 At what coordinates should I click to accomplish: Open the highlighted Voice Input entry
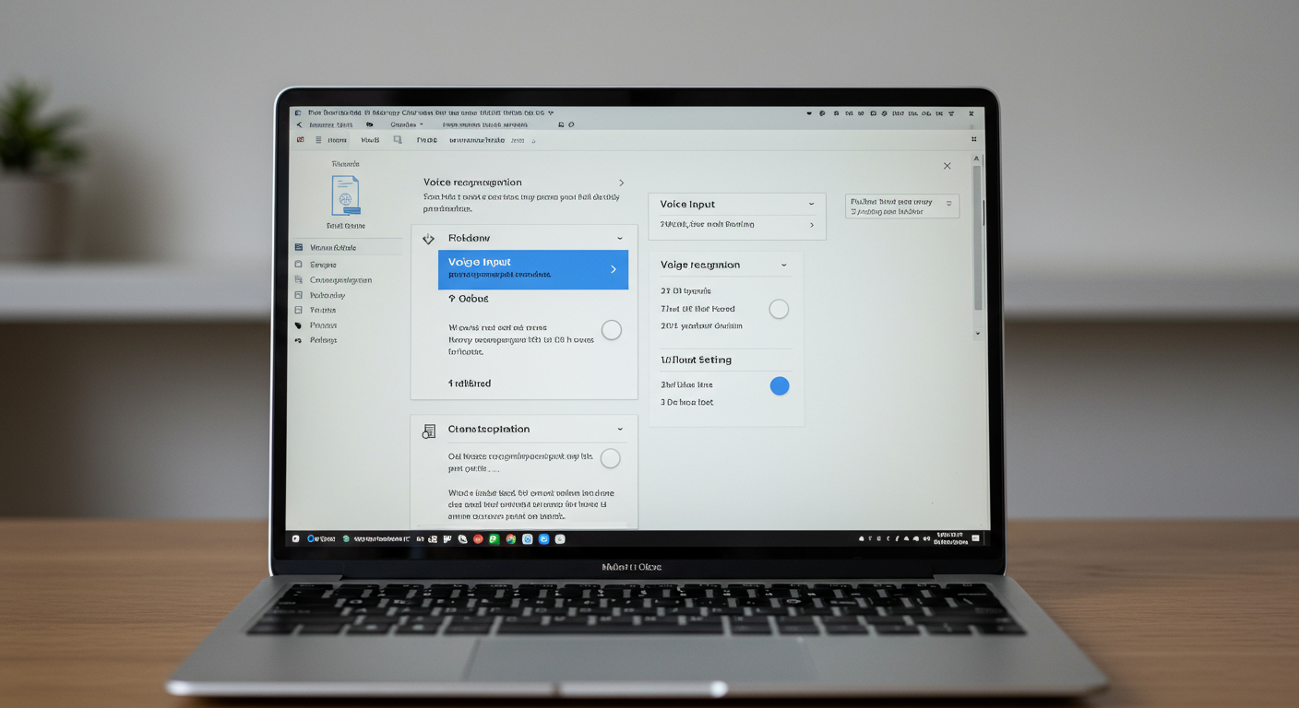533,269
